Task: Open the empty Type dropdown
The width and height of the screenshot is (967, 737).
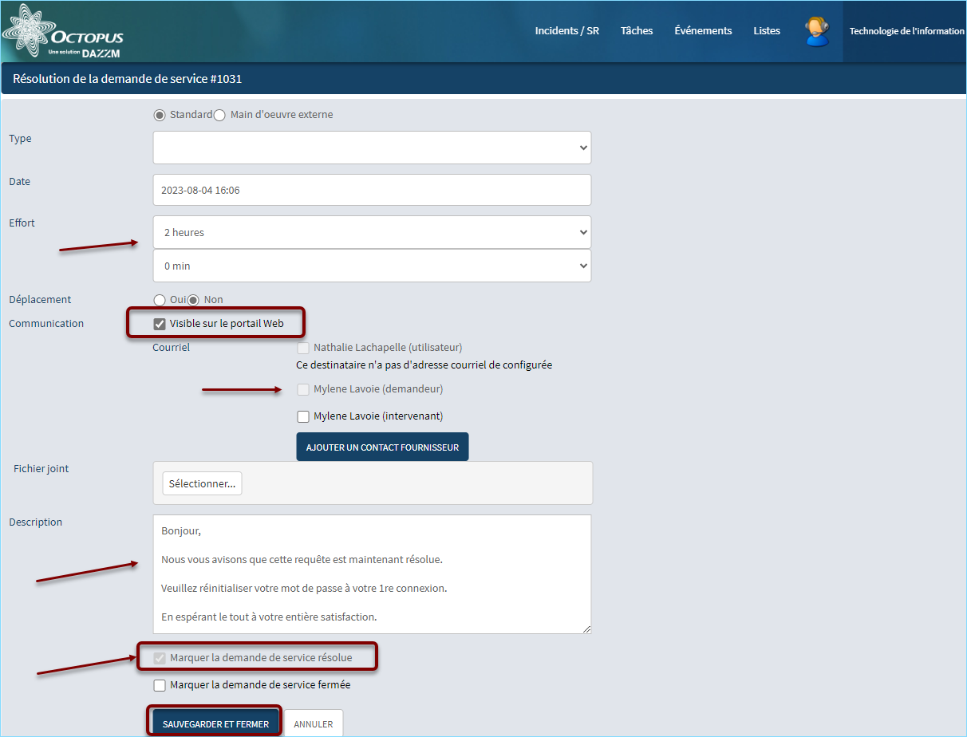Action: [372, 148]
